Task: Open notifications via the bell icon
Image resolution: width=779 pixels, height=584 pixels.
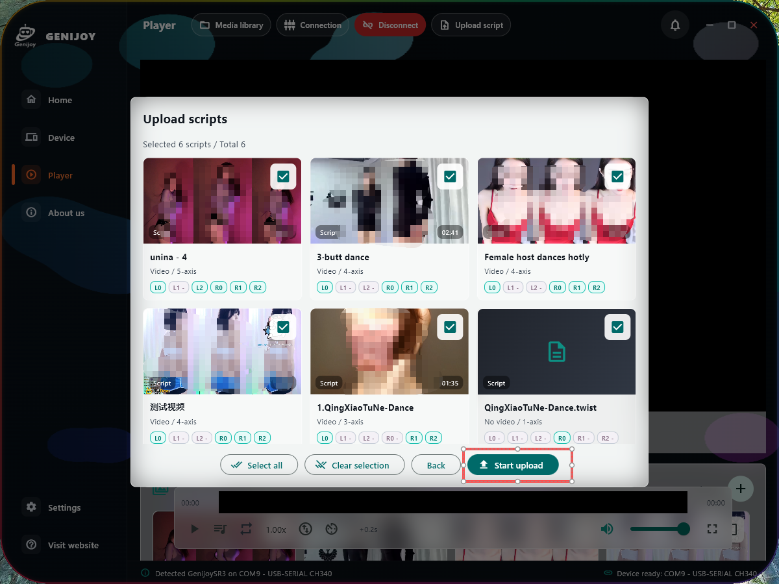Action: (x=675, y=25)
